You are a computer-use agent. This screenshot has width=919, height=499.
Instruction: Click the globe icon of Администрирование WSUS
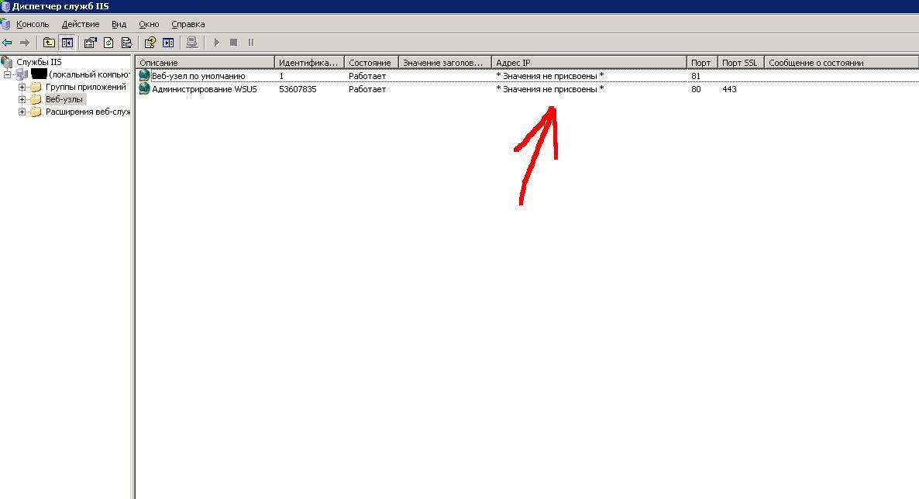pos(144,88)
